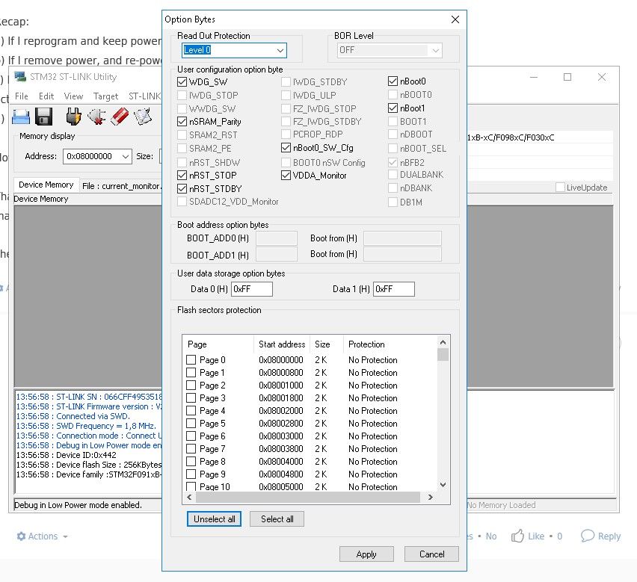The height and width of the screenshot is (582, 637).
Task: Open the BOR Level dropdown
Action: point(435,50)
